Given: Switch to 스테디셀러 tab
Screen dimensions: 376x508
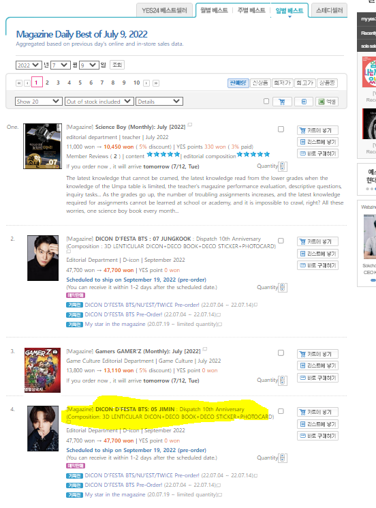Looking at the screenshot, I should (x=329, y=10).
